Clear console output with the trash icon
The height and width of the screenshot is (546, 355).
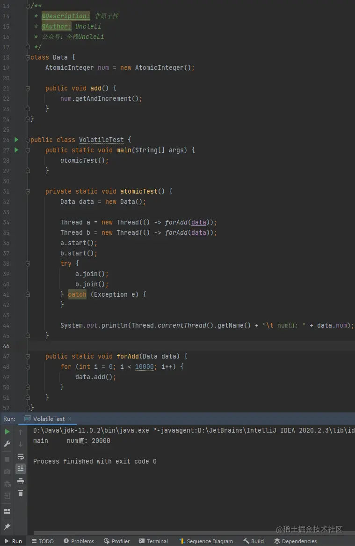21,493
